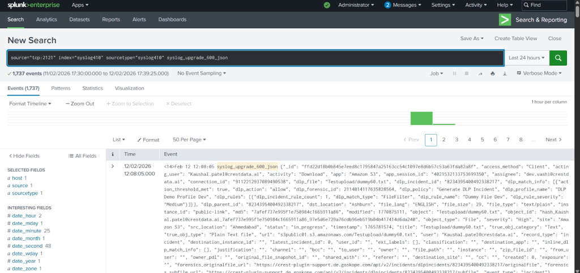Screen dimensions: 580x273
Task: Click Hide Fields
Action: 24,156
